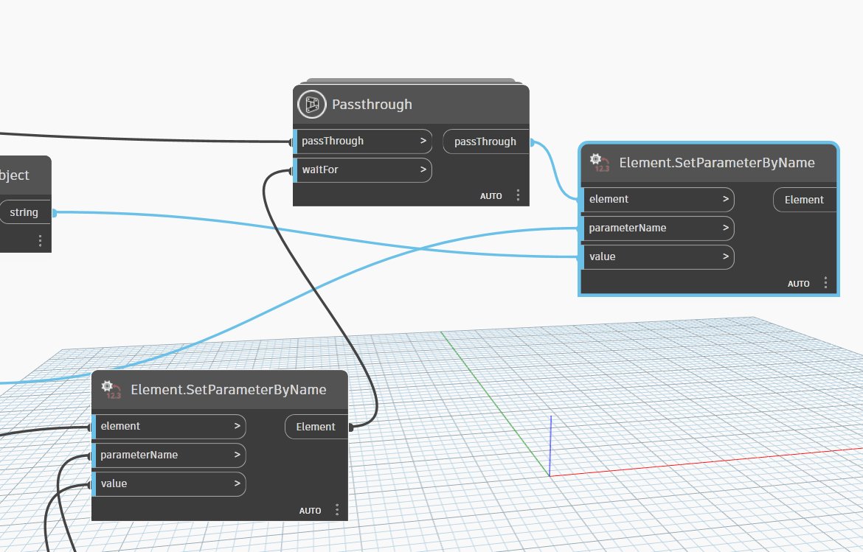
Task: Select the parameterName input on the selected node
Action: (658, 228)
